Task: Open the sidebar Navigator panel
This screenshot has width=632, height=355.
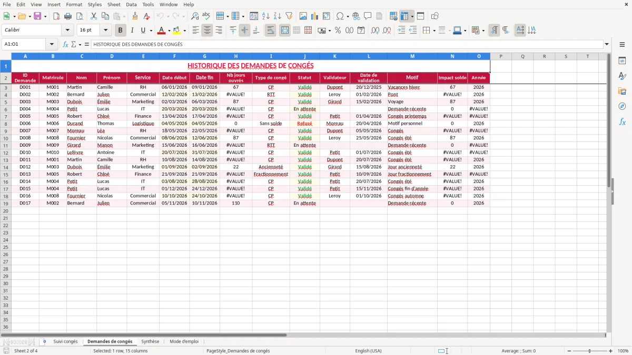Action: pos(622,106)
